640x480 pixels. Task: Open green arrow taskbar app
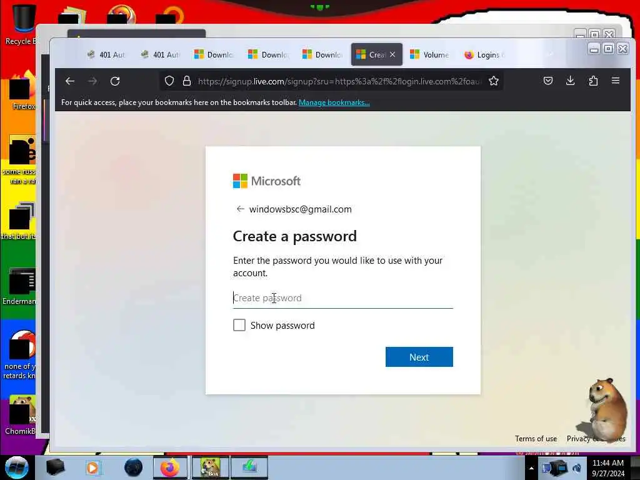[249, 467]
